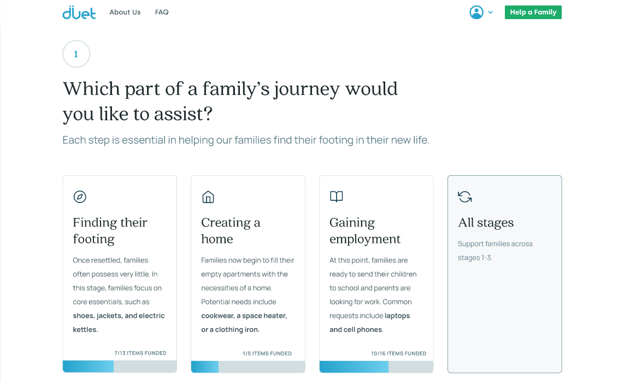Screen dimensions: 624x381
Task: Click the refresh arrows icon on All stages
Action: (x=465, y=197)
